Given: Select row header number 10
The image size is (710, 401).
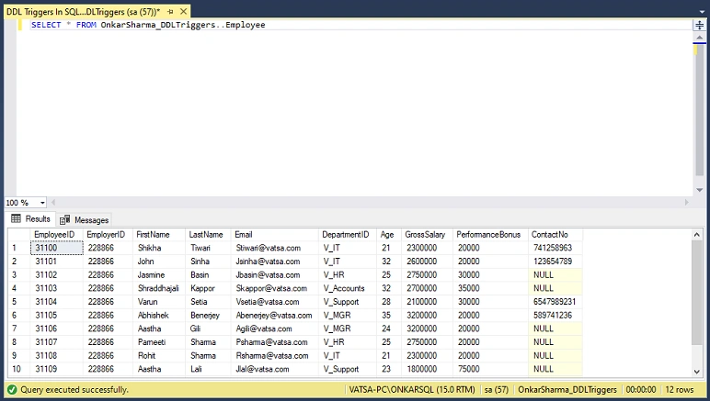Looking at the screenshot, I should click(19, 369).
